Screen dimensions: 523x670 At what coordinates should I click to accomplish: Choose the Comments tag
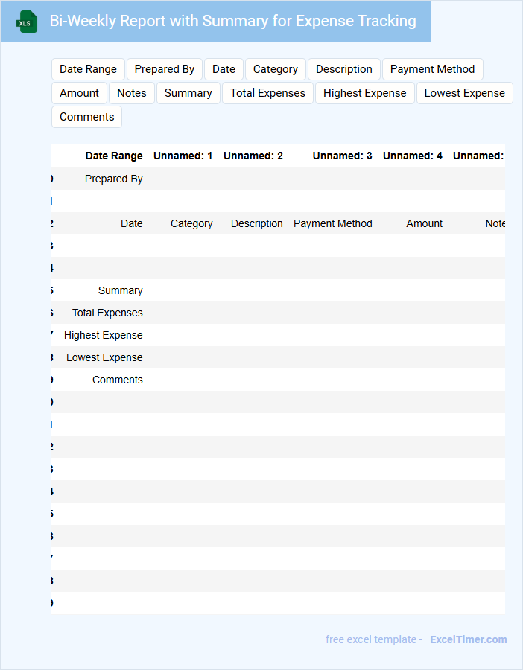86,117
